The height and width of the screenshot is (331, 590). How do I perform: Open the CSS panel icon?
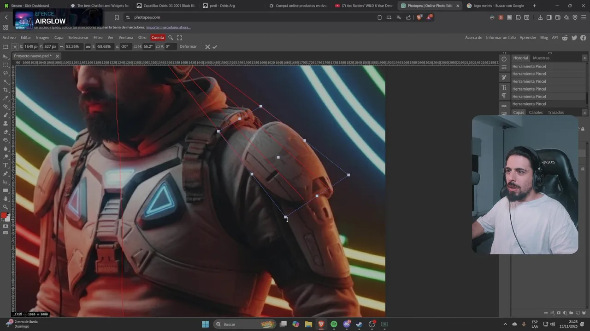point(504,105)
